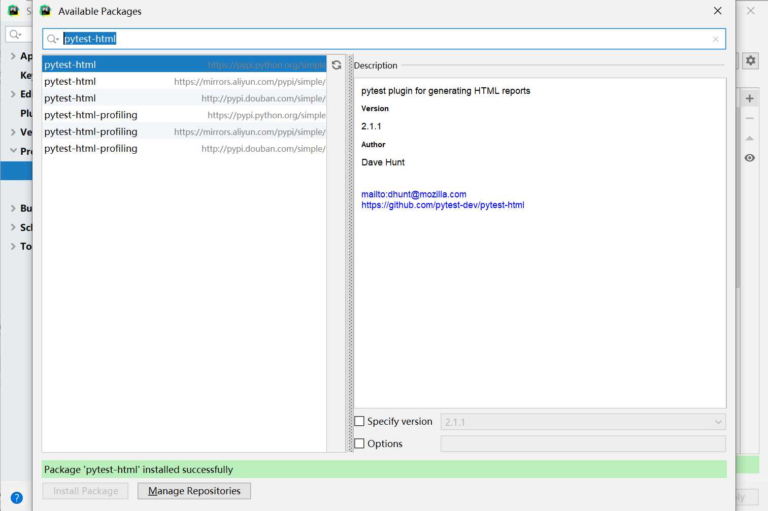Viewport: 768px width, 511px height.
Task: Click the Options text input field
Action: click(x=583, y=444)
